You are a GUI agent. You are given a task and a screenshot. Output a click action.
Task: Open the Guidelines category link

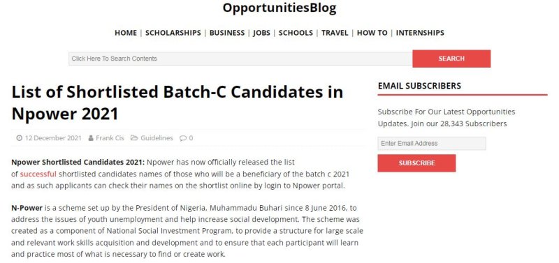[157, 138]
